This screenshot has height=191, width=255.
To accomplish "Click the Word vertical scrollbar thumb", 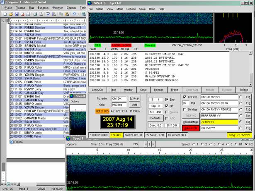I will (3, 167).
